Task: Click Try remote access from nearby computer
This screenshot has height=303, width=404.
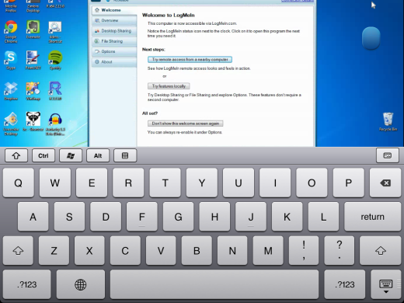Action: point(190,60)
